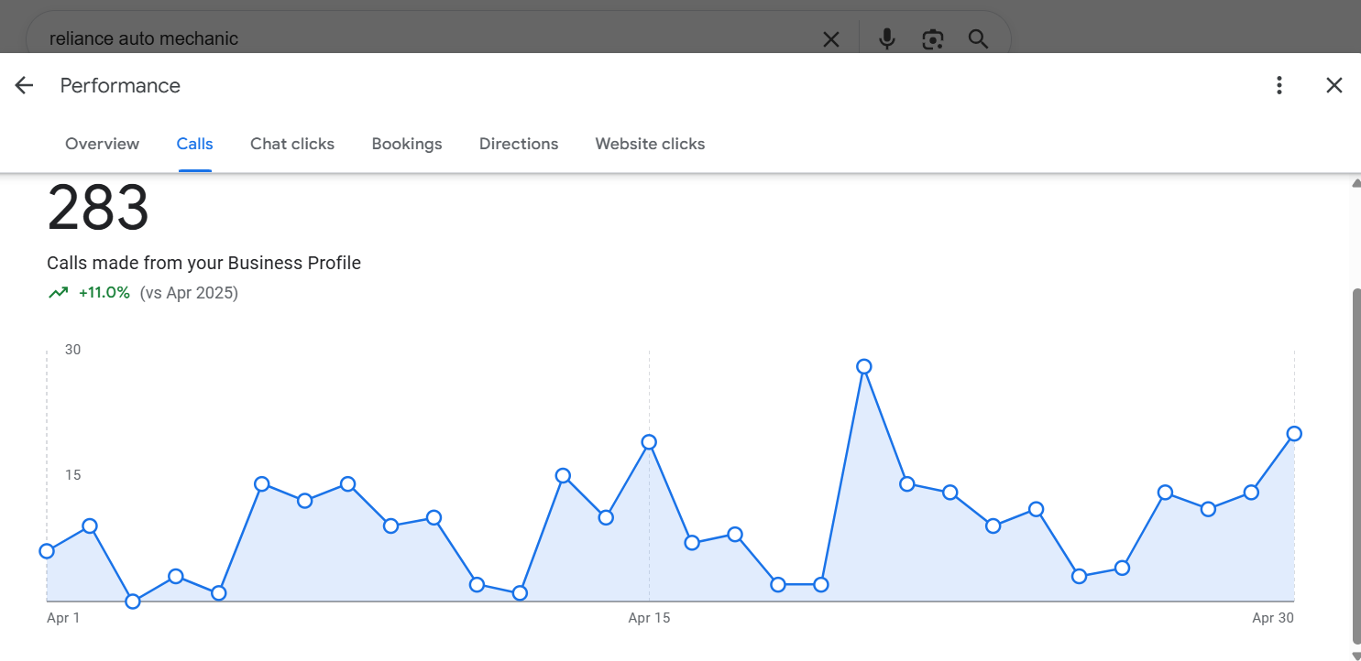The height and width of the screenshot is (661, 1361).
Task: Start voice search with microphone icon
Action: click(x=886, y=39)
